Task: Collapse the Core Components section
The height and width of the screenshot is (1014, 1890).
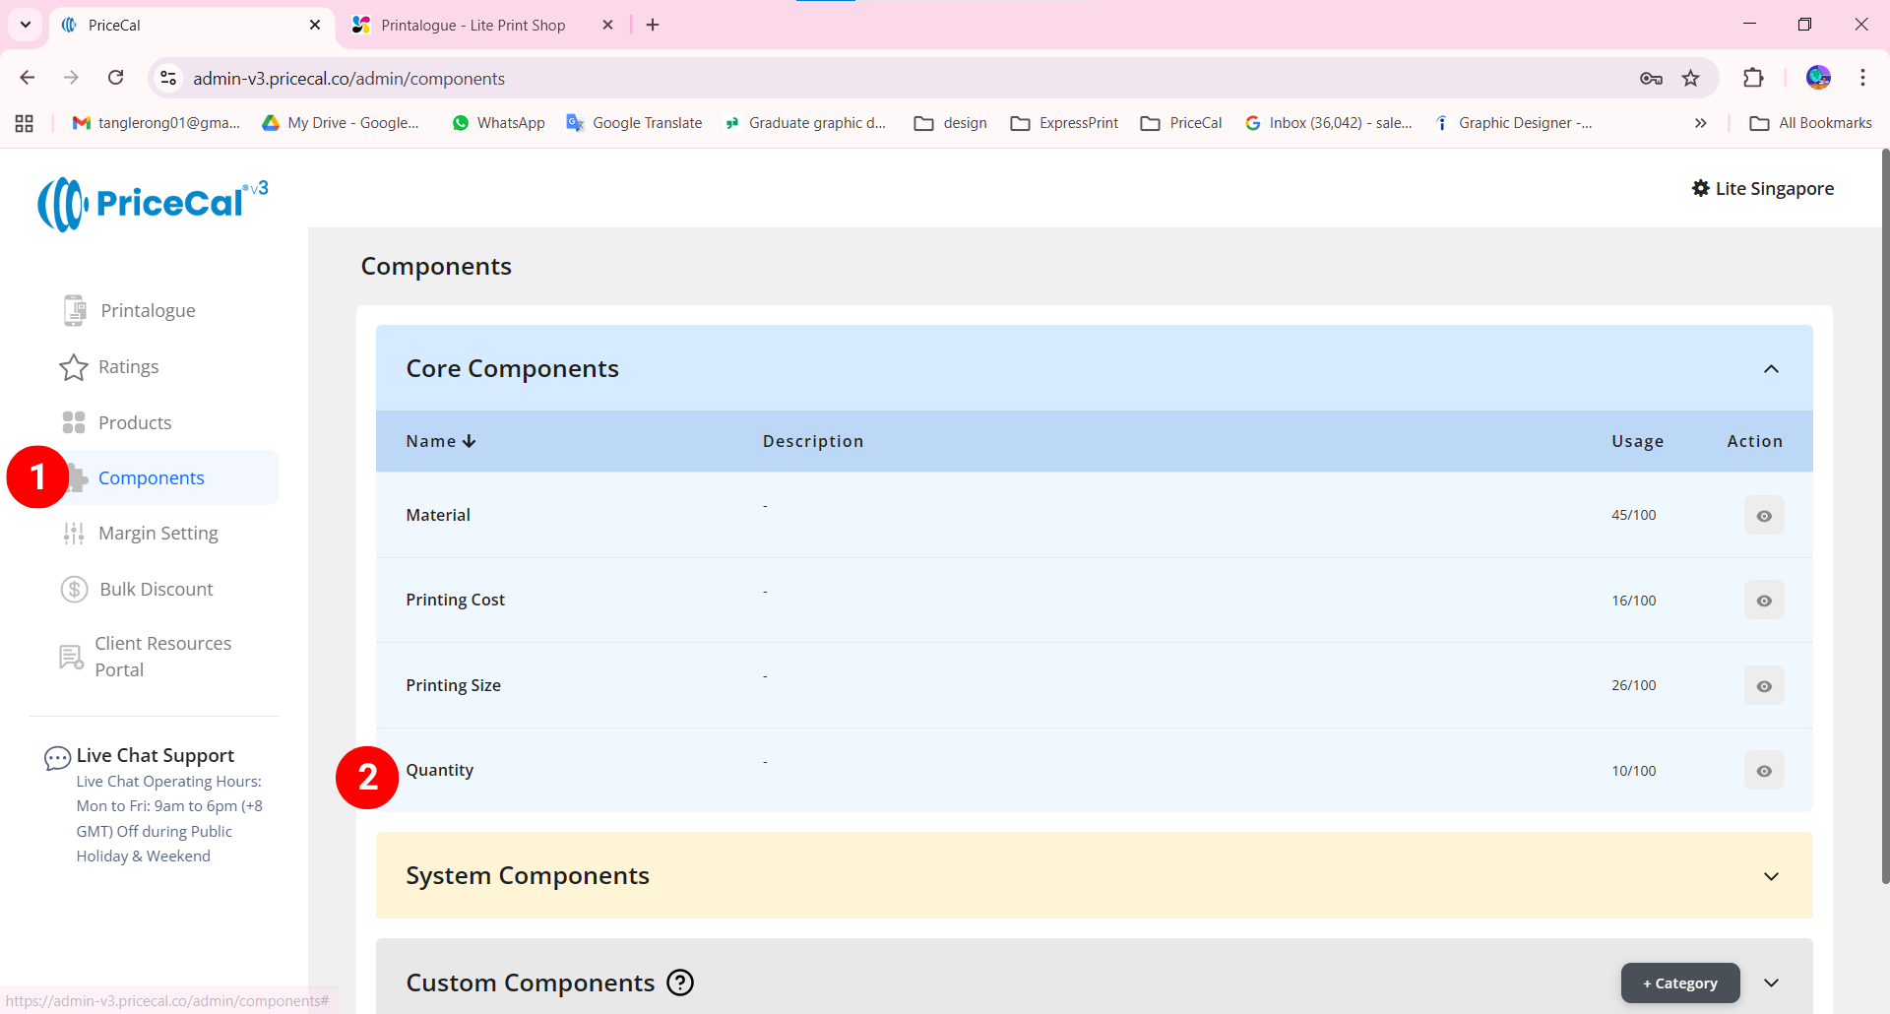Action: pyautogui.click(x=1771, y=369)
